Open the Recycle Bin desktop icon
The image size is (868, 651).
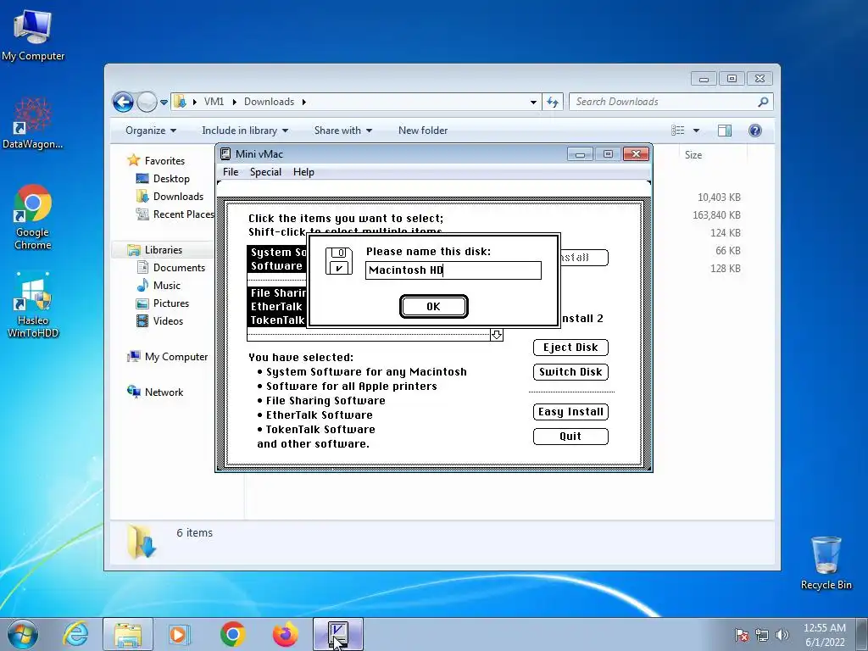[826, 563]
